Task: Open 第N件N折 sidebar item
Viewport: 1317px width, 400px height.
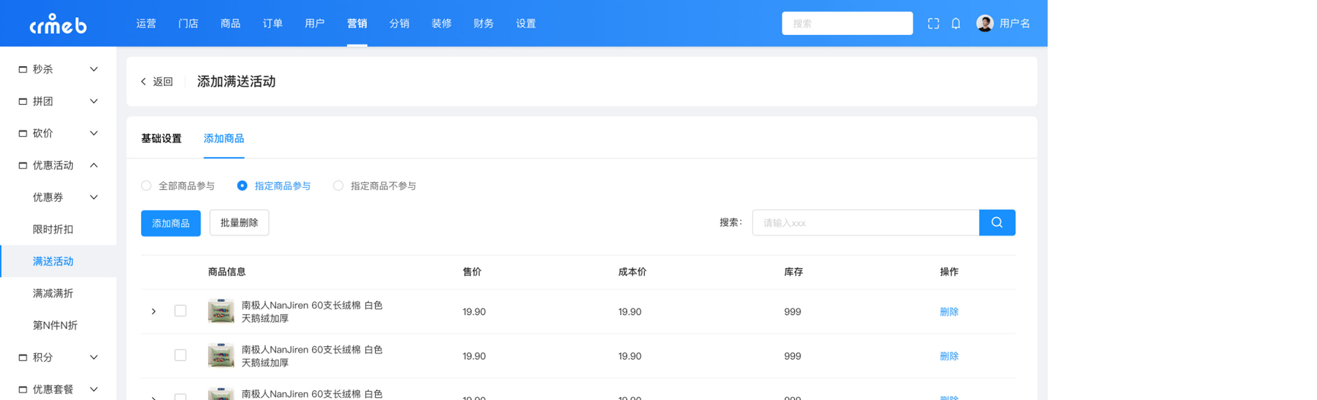Action: pos(55,325)
